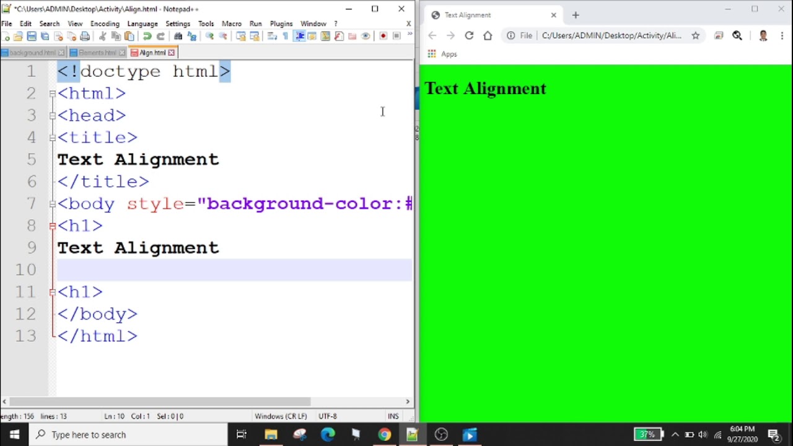Open a new Chrome tab with plus

coord(576,15)
